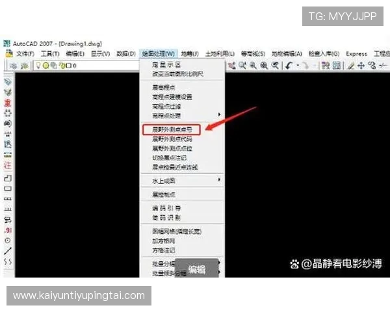Click the third magnifier zoom icon
Image resolution: width=390 pixels, height=312 pixels.
(264, 66)
